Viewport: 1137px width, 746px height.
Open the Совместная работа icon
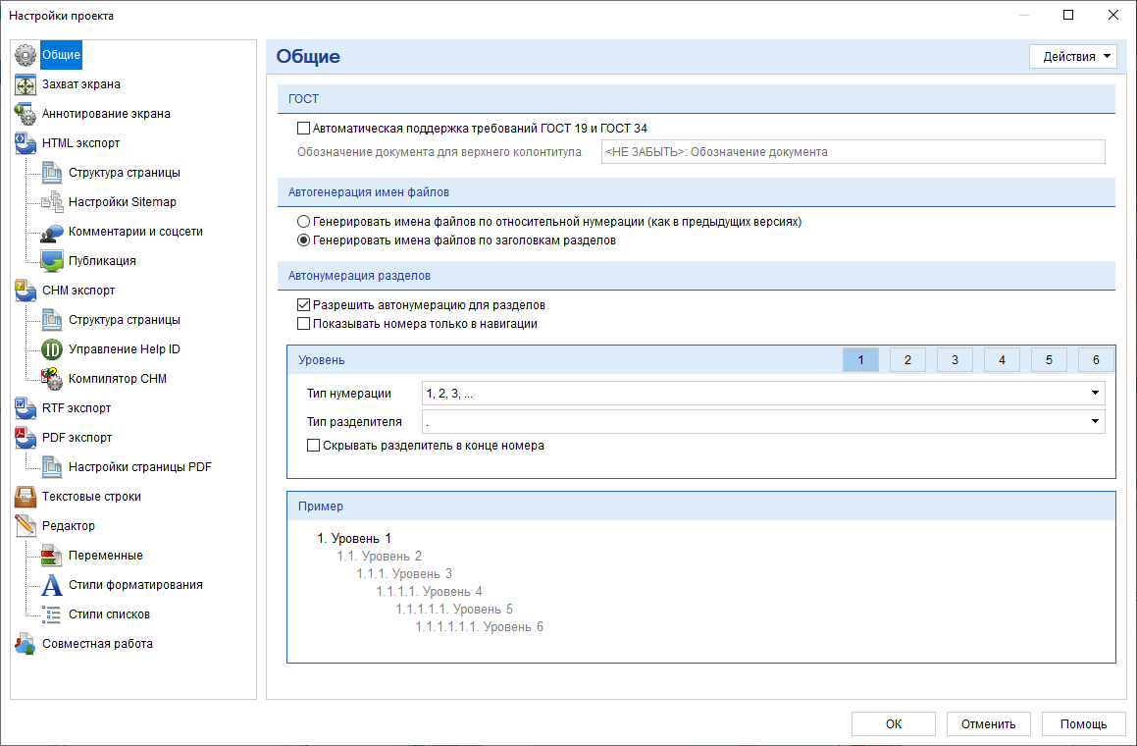pyautogui.click(x=26, y=644)
